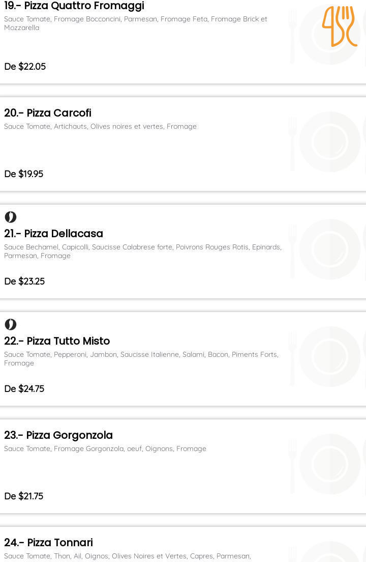366x562 pixels.
Task: Select the De $21.75 price
Action: [24, 496]
